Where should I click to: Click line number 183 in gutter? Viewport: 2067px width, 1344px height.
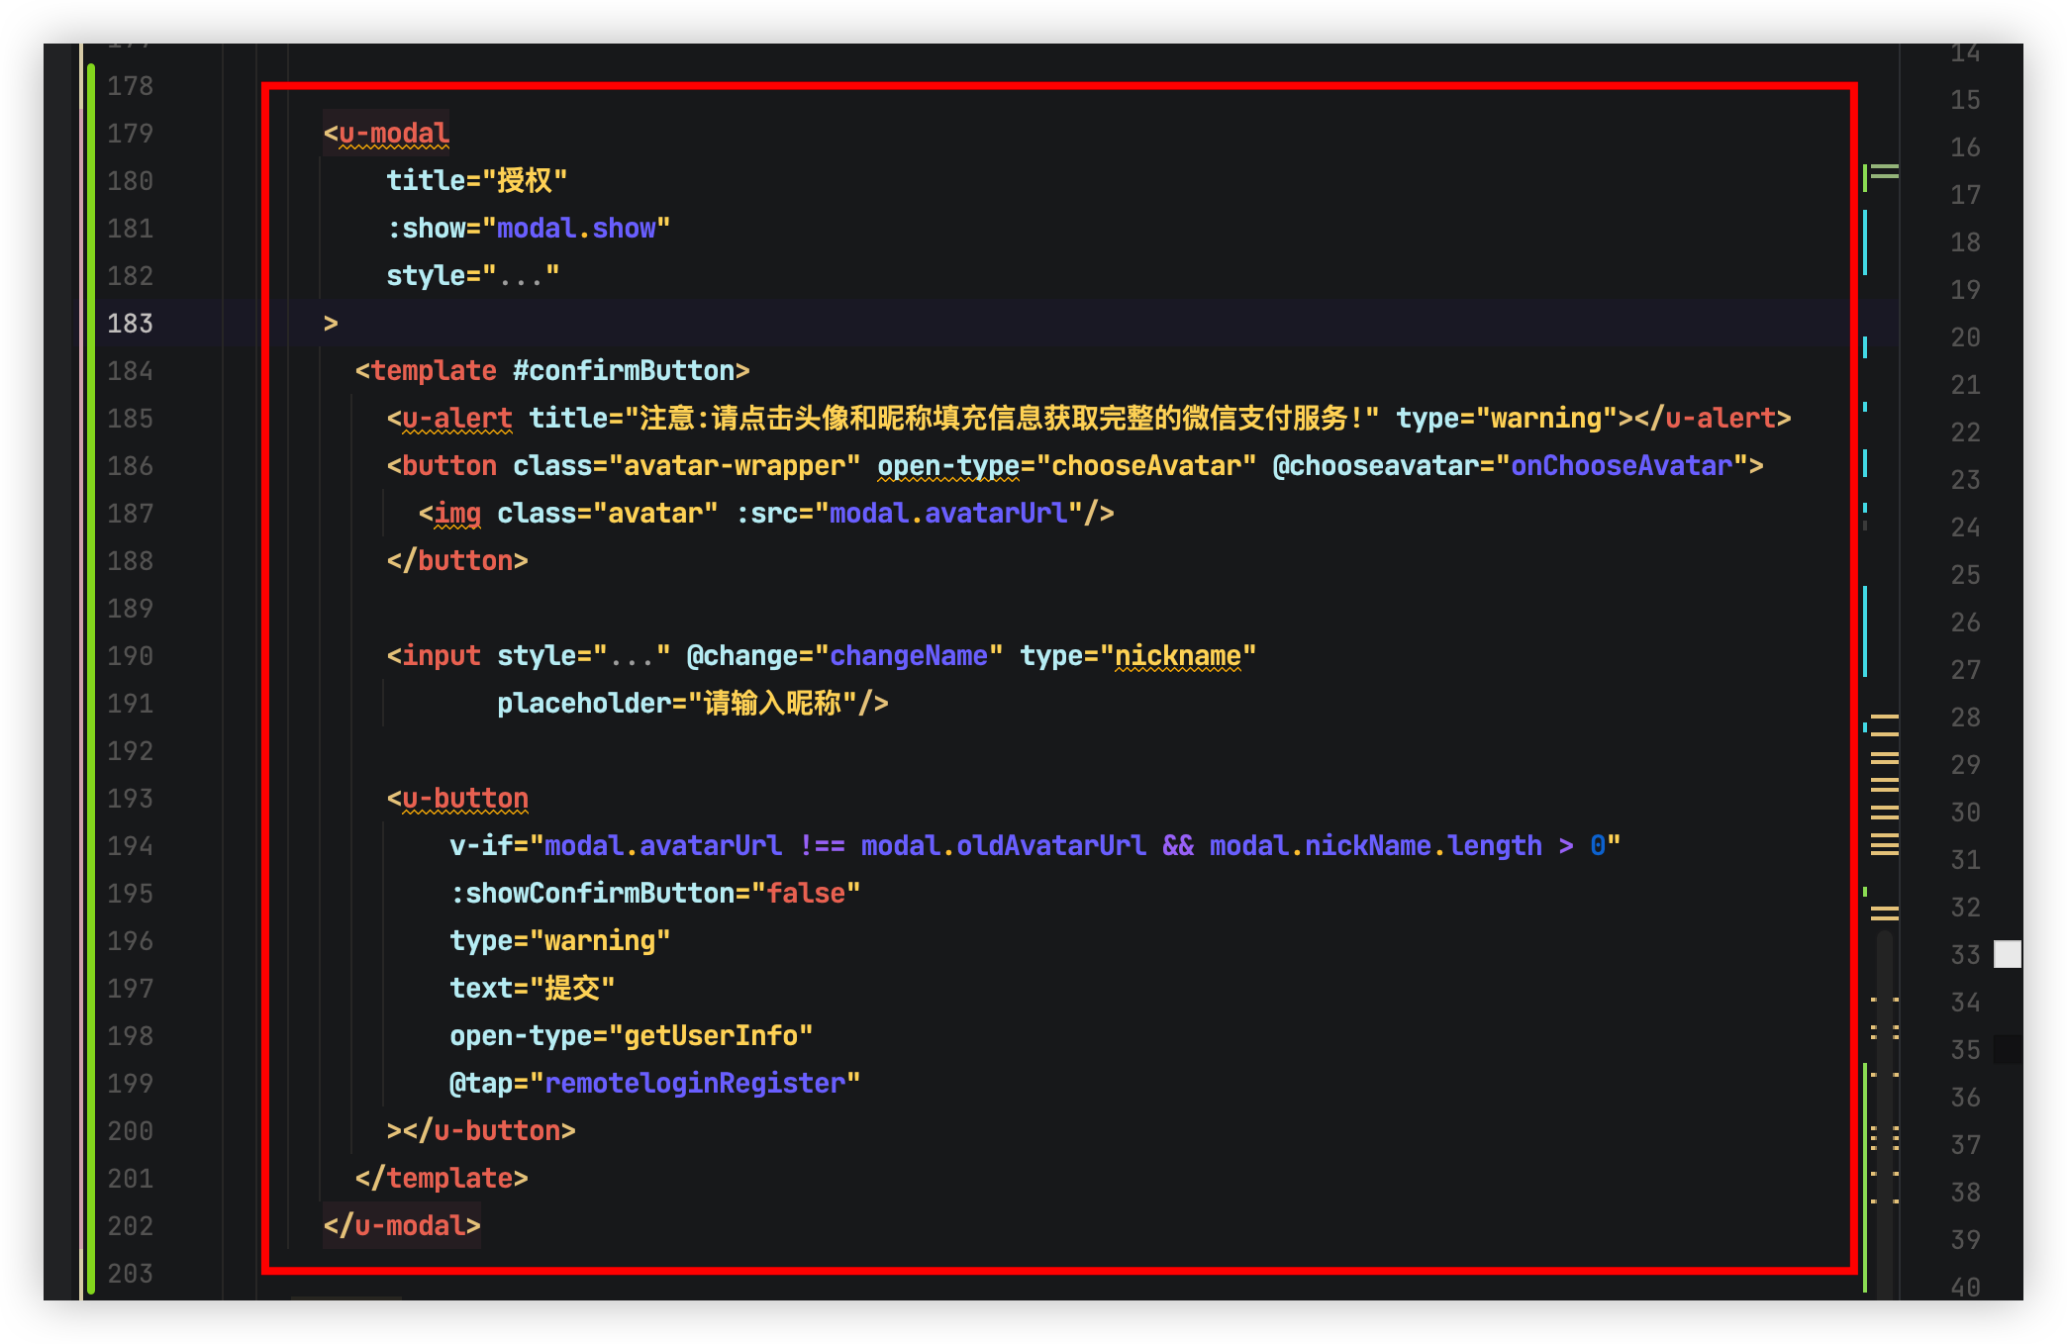pos(130,324)
